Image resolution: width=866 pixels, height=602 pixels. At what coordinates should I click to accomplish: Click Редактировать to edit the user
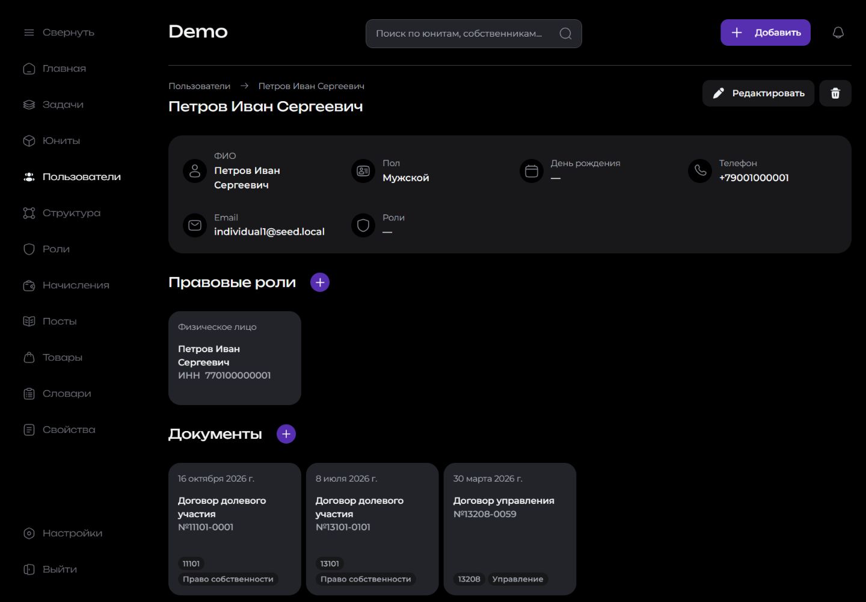[758, 93]
